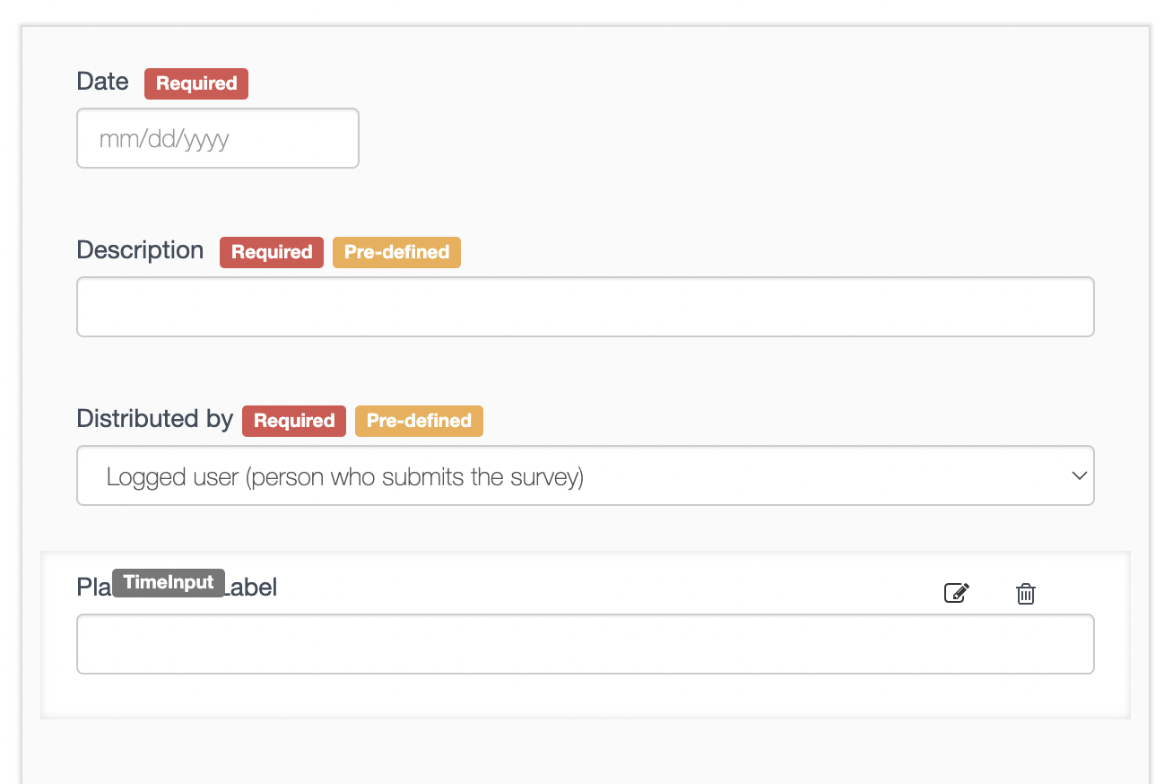This screenshot has height=784, width=1164.
Task: Click the Pre-defined badge beside Distributed by
Action: 419,421
